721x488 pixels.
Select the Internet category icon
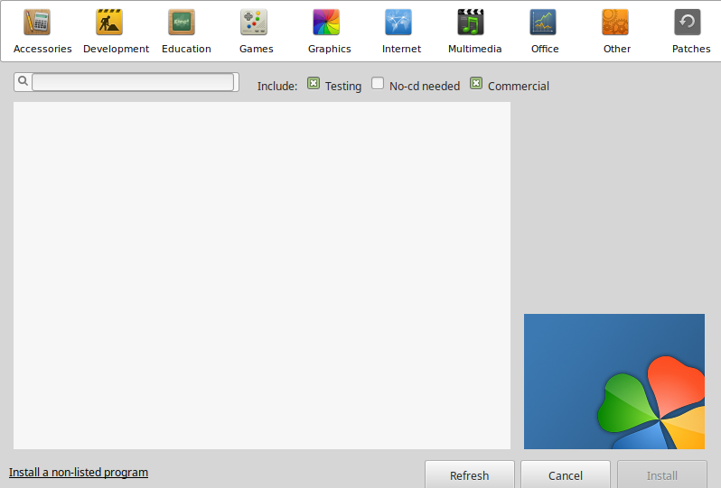[x=398, y=22]
